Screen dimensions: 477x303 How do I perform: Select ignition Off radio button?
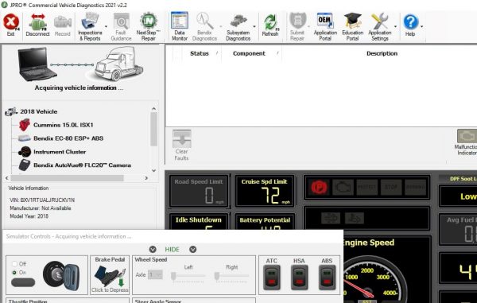pos(14,264)
